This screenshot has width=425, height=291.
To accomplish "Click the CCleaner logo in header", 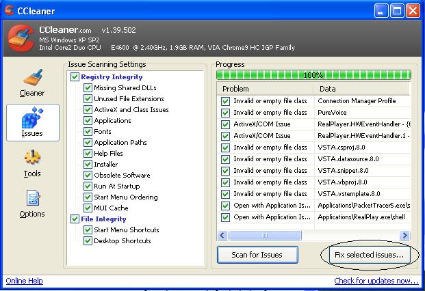I will tap(21, 40).
